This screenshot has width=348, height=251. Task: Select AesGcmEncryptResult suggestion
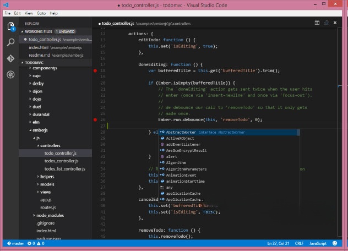point(229,150)
